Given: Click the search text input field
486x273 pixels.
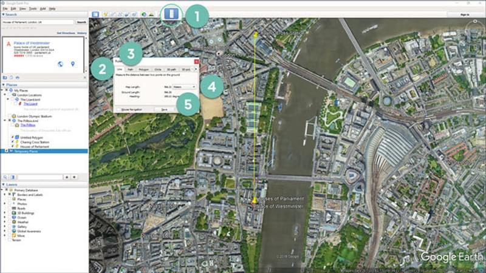Looking at the screenshot, I should pos(38,22).
